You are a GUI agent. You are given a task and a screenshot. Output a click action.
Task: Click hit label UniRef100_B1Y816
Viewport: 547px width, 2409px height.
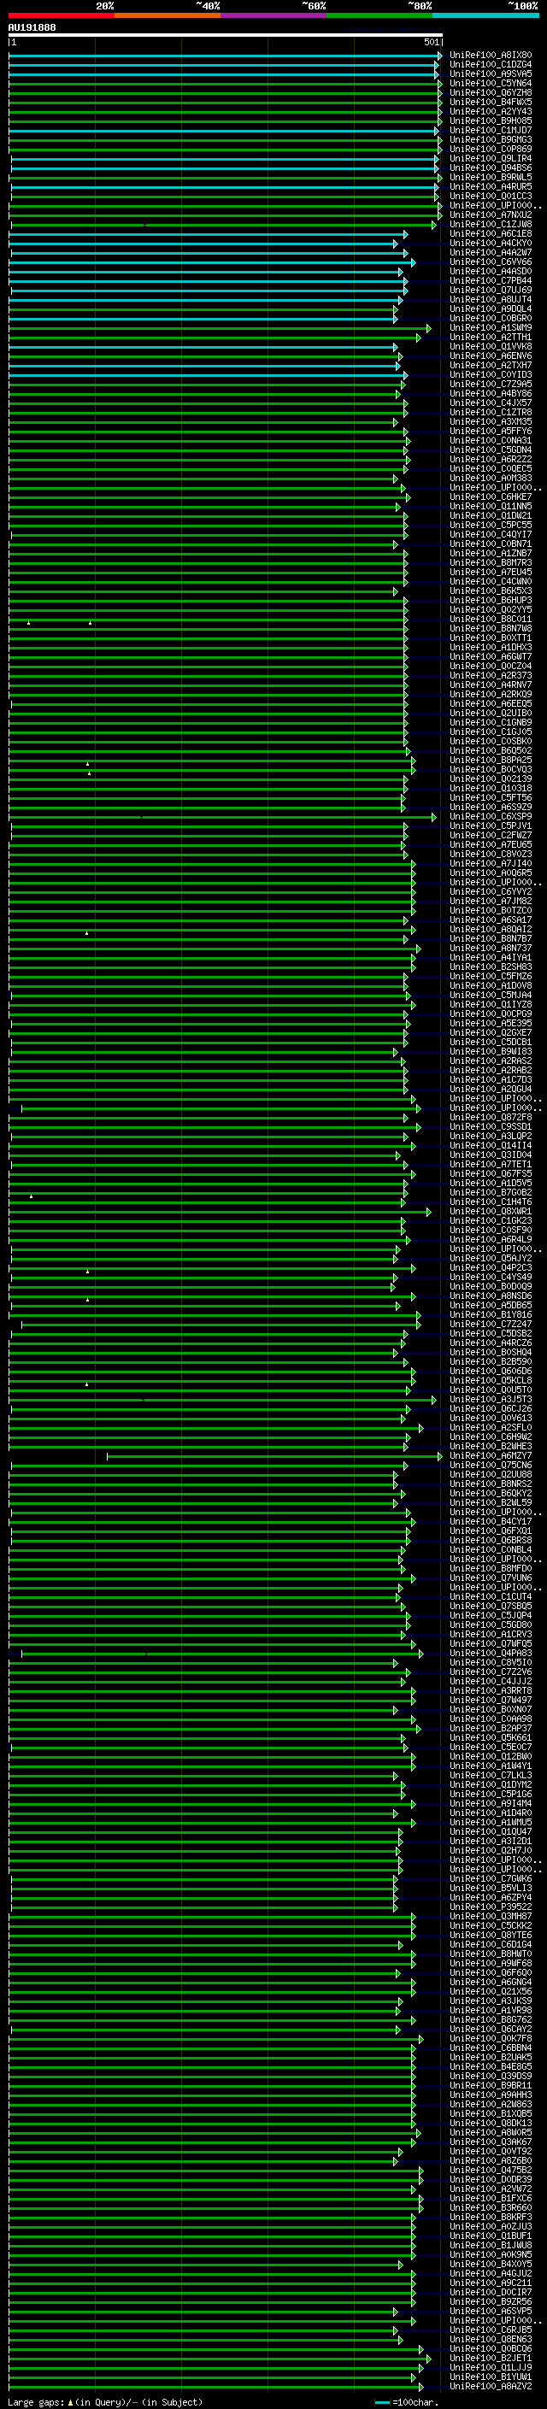(491, 1314)
